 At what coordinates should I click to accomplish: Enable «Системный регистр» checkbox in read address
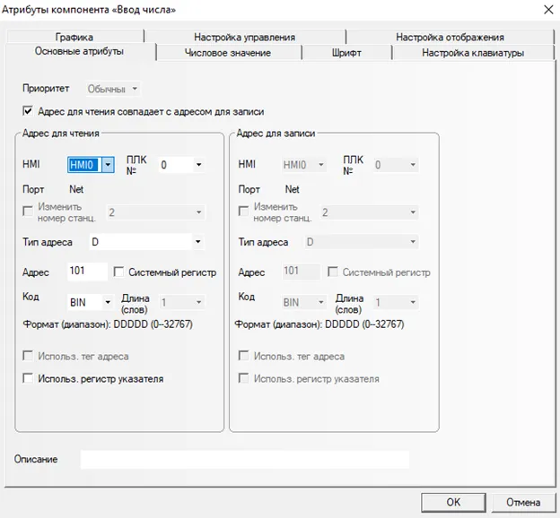(118, 272)
